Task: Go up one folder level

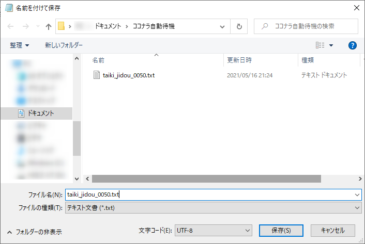Action: click(49, 26)
